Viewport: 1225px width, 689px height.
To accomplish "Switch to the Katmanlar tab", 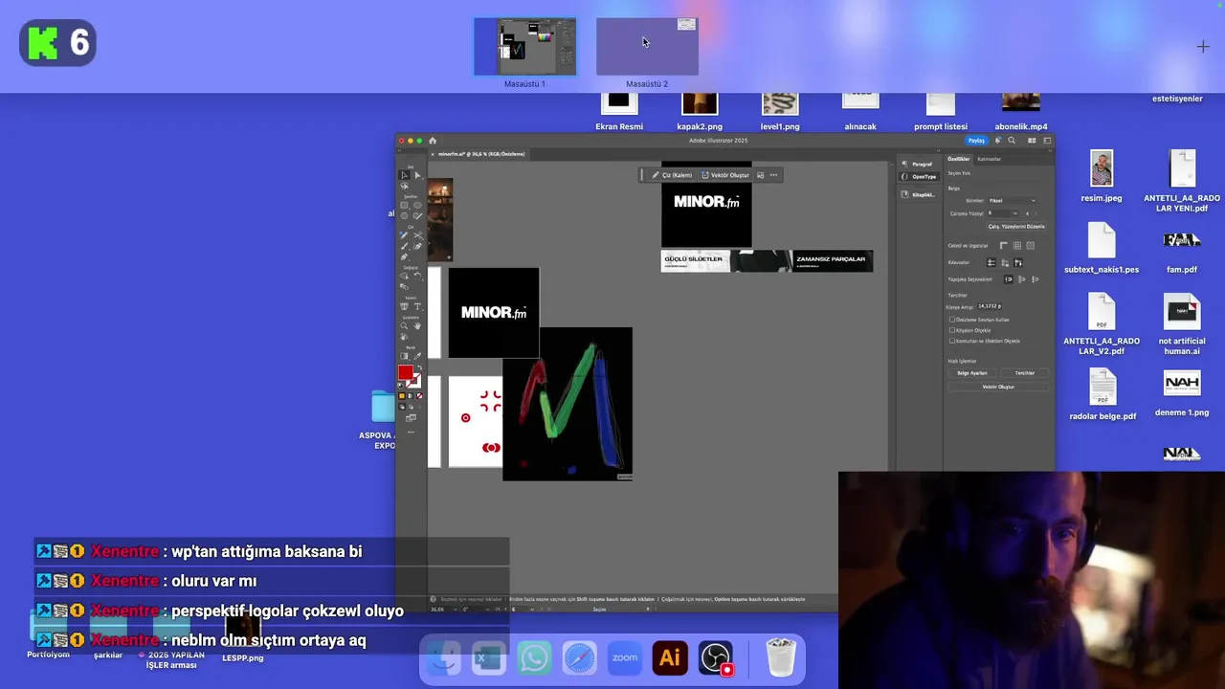I will (990, 159).
